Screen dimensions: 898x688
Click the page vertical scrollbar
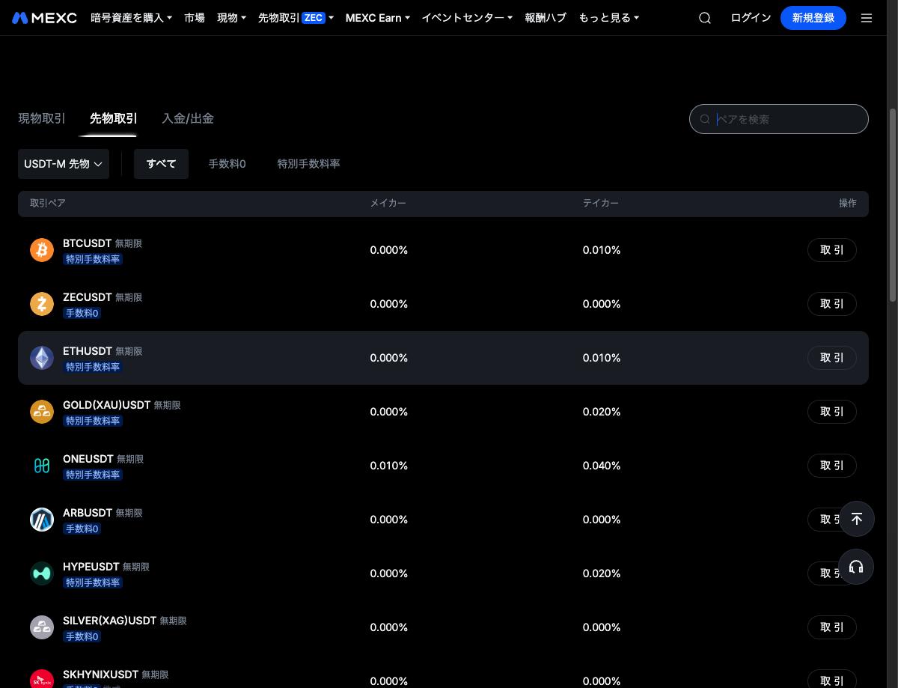(x=892, y=206)
